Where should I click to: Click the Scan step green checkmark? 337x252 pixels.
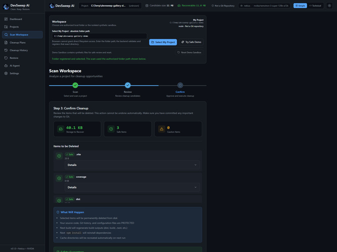pyautogui.click(x=75, y=85)
